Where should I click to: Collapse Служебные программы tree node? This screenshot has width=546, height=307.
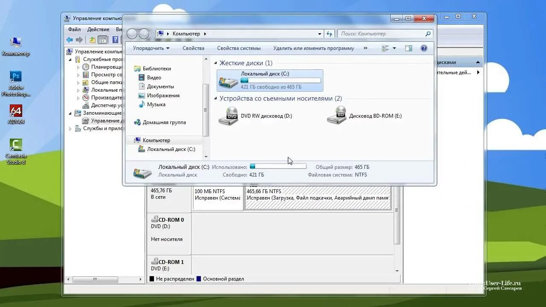click(70, 60)
